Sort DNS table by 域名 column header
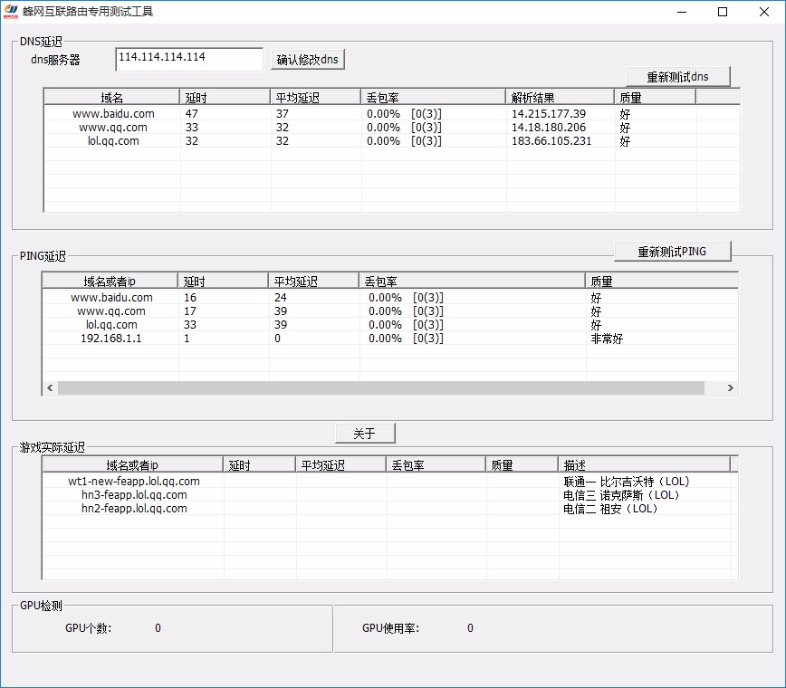Screen dimensions: 786x688 111,97
